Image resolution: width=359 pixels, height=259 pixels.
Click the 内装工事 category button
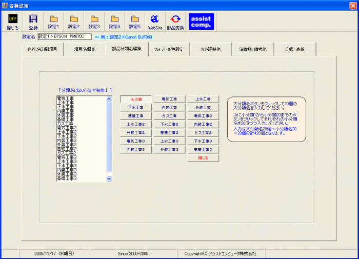(169, 107)
